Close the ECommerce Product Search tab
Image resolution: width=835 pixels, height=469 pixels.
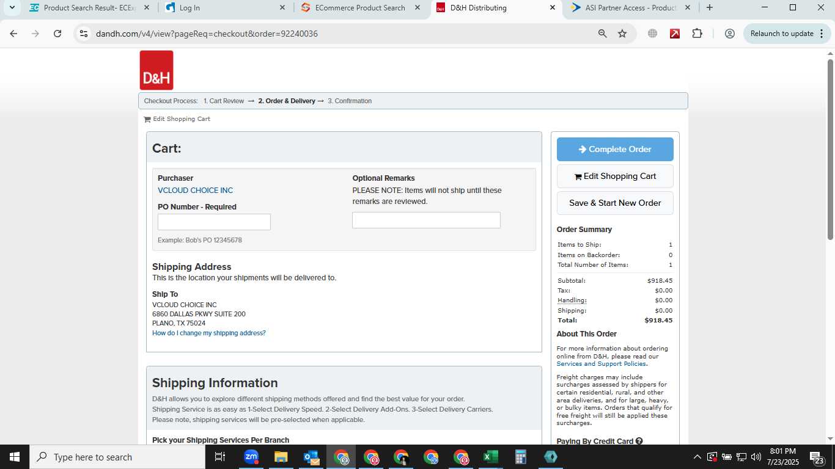[x=417, y=8]
